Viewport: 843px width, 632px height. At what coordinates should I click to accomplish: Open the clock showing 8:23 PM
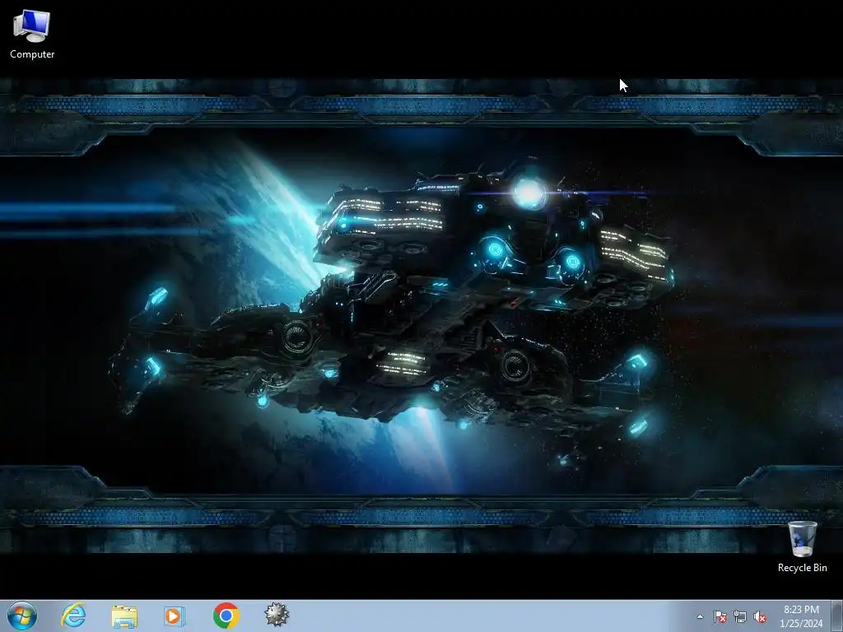(x=801, y=610)
